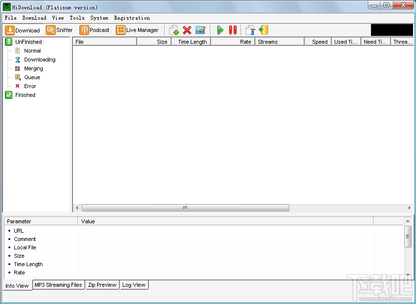The width and height of the screenshot is (416, 304).
Task: Select Finished tree node
Action: coord(25,95)
